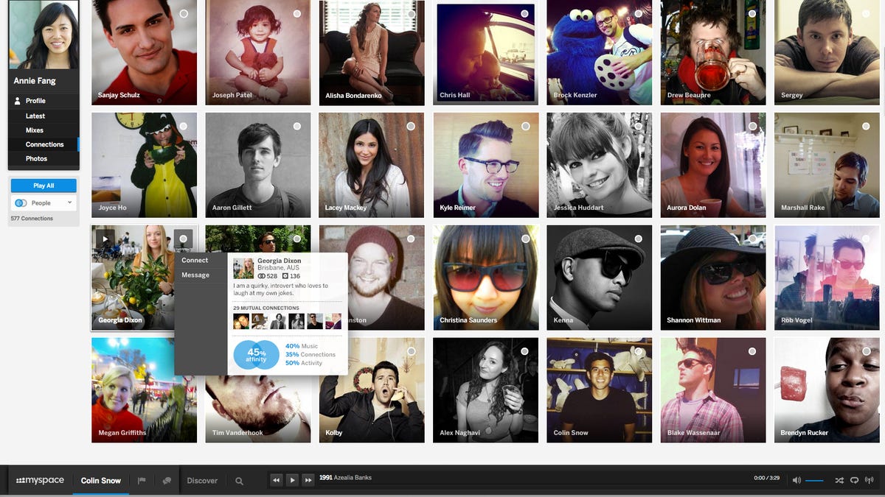Click the search magnifier icon
This screenshot has width=885, height=497.
[239, 481]
